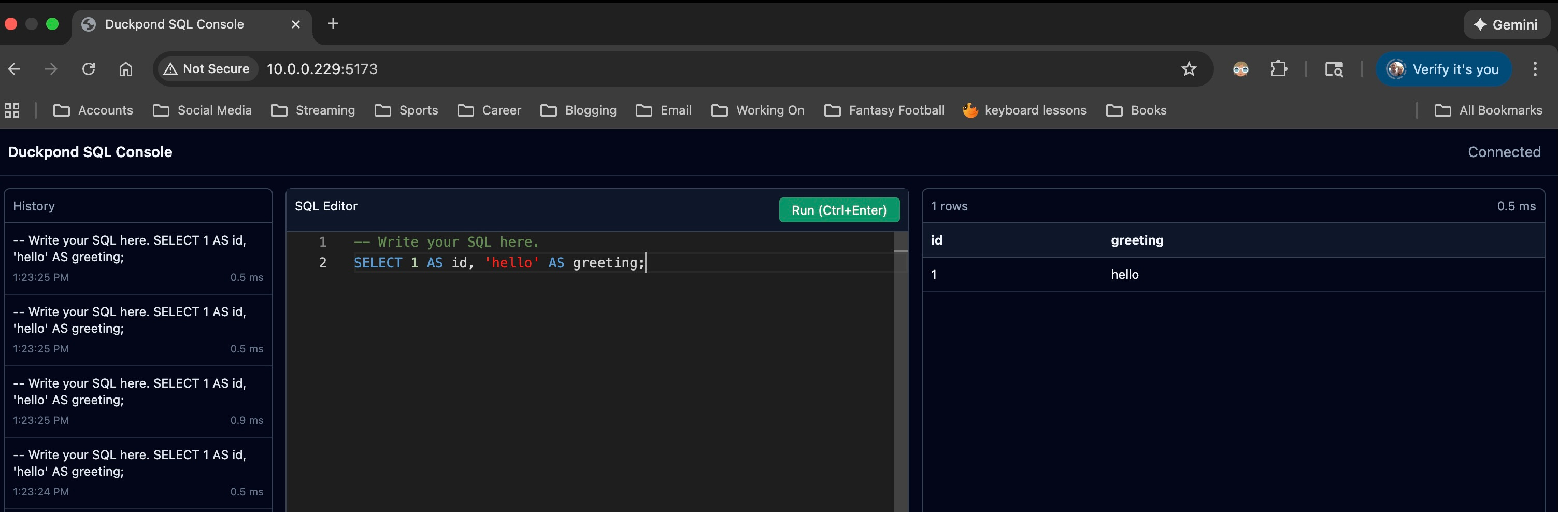Open the Social Media bookmarks folder
The height and width of the screenshot is (512, 1558).
[203, 110]
